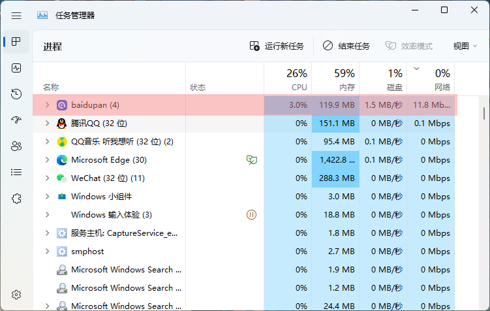Open the App history sidebar page
The height and width of the screenshot is (311, 490).
click(16, 94)
